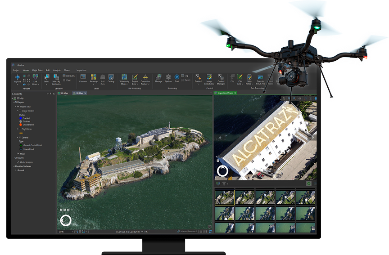
Task: Open the Select tool dropdown arrow
Action: pyautogui.click(x=47, y=84)
